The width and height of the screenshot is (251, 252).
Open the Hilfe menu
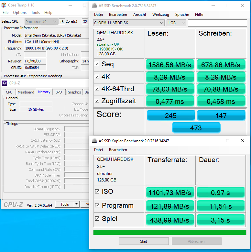[x=199, y=15]
